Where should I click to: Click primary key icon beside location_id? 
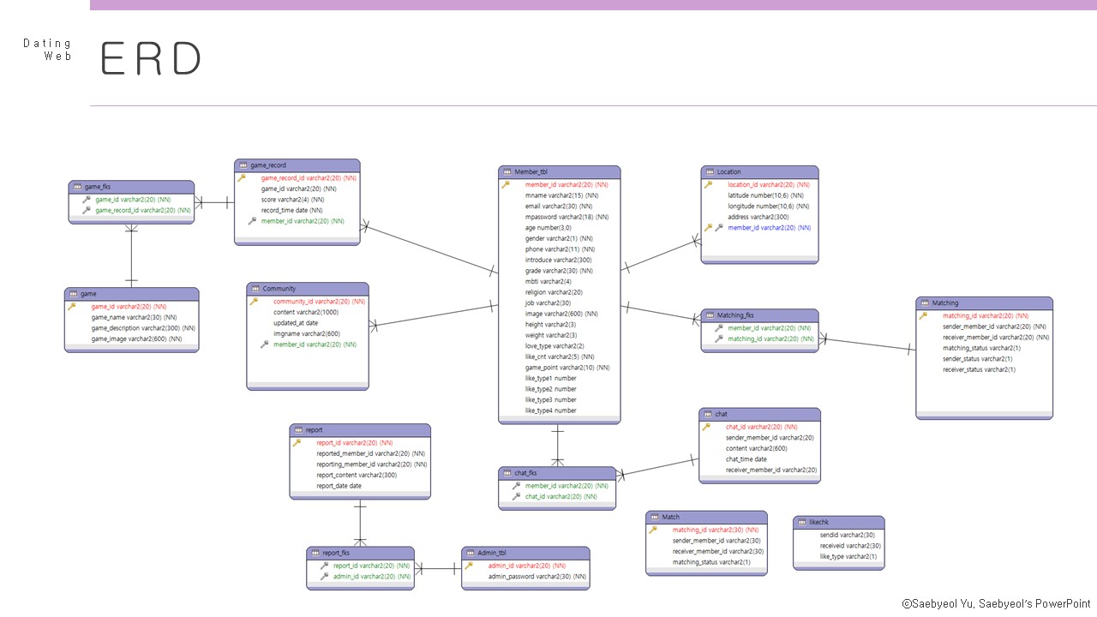click(708, 184)
